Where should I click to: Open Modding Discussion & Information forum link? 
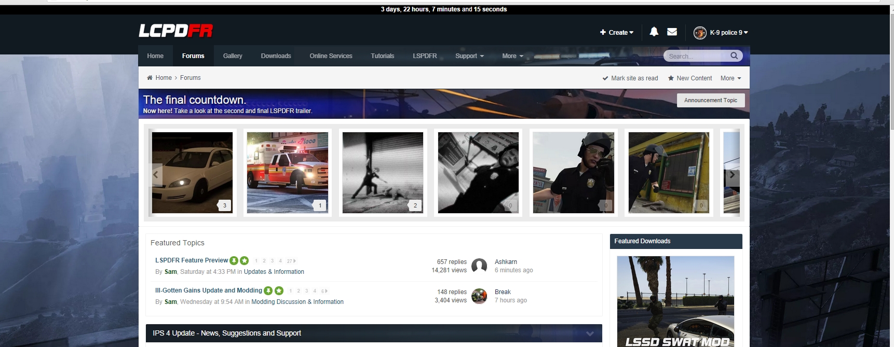click(x=297, y=302)
